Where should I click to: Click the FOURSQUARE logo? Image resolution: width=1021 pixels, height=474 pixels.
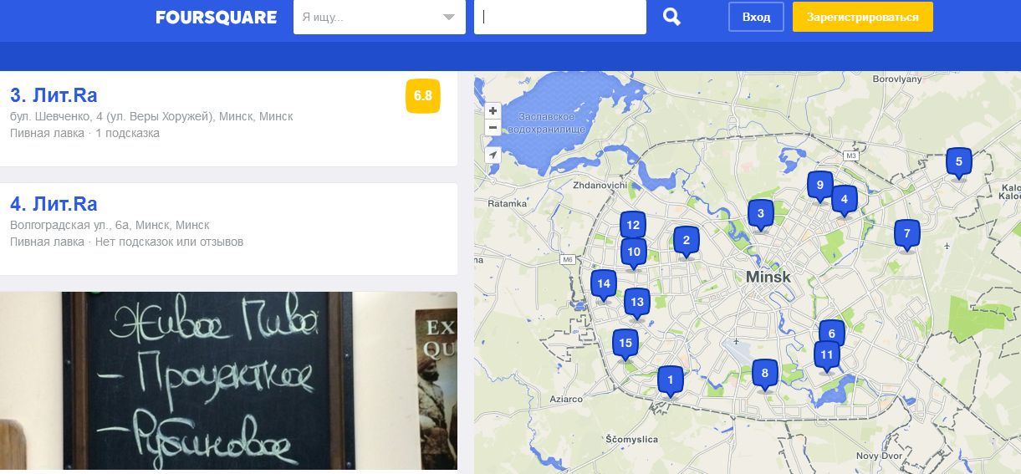pyautogui.click(x=216, y=17)
